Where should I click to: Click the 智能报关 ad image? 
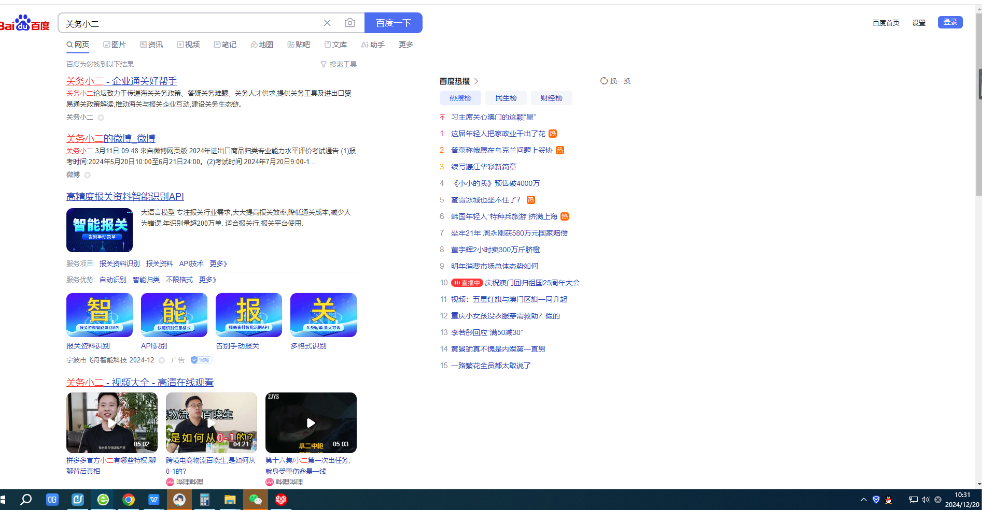pos(100,230)
